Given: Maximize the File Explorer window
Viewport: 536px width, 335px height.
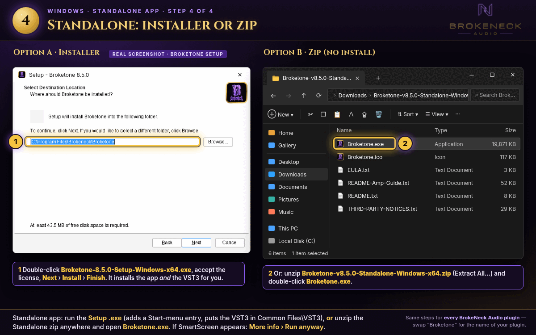Looking at the screenshot, I should (x=492, y=75).
